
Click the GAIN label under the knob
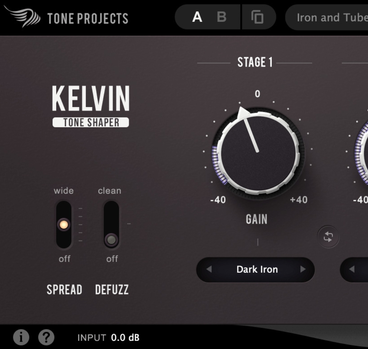coord(256,219)
